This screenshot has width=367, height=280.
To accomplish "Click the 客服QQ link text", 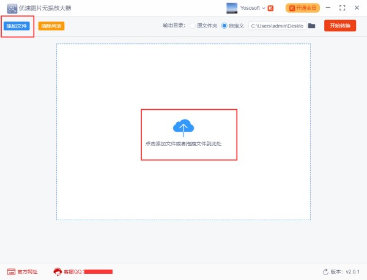I will click(x=73, y=271).
